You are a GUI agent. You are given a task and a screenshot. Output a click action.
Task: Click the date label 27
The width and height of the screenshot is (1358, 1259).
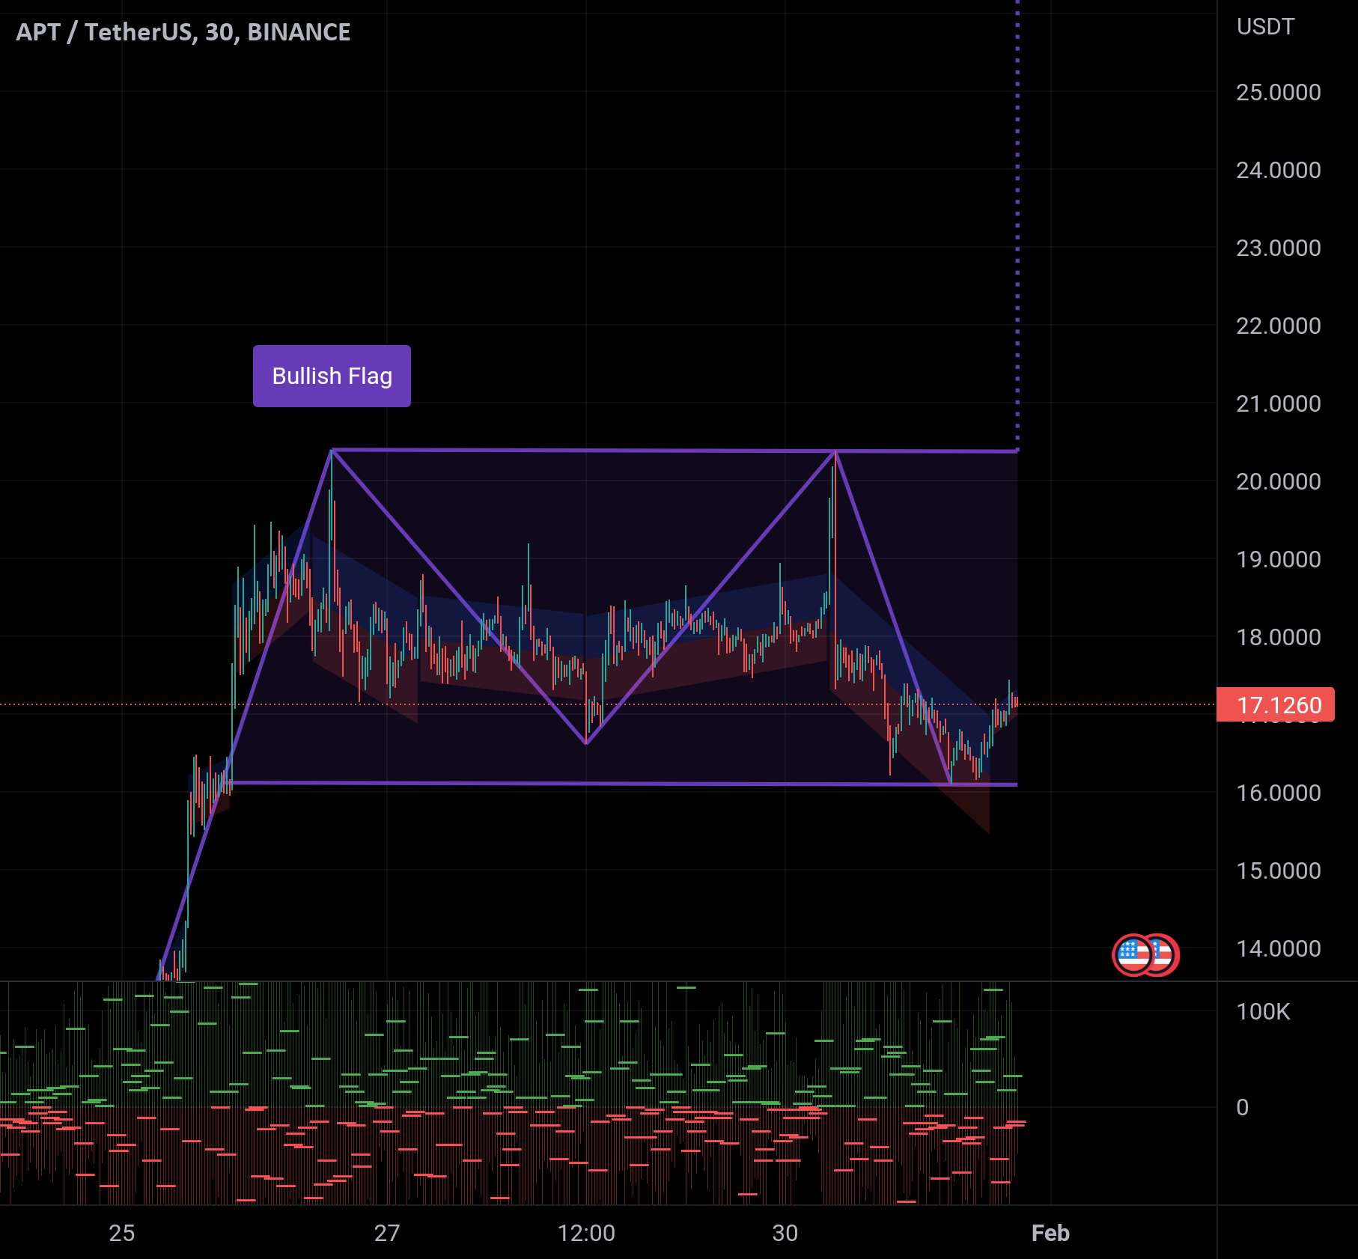[387, 1233]
